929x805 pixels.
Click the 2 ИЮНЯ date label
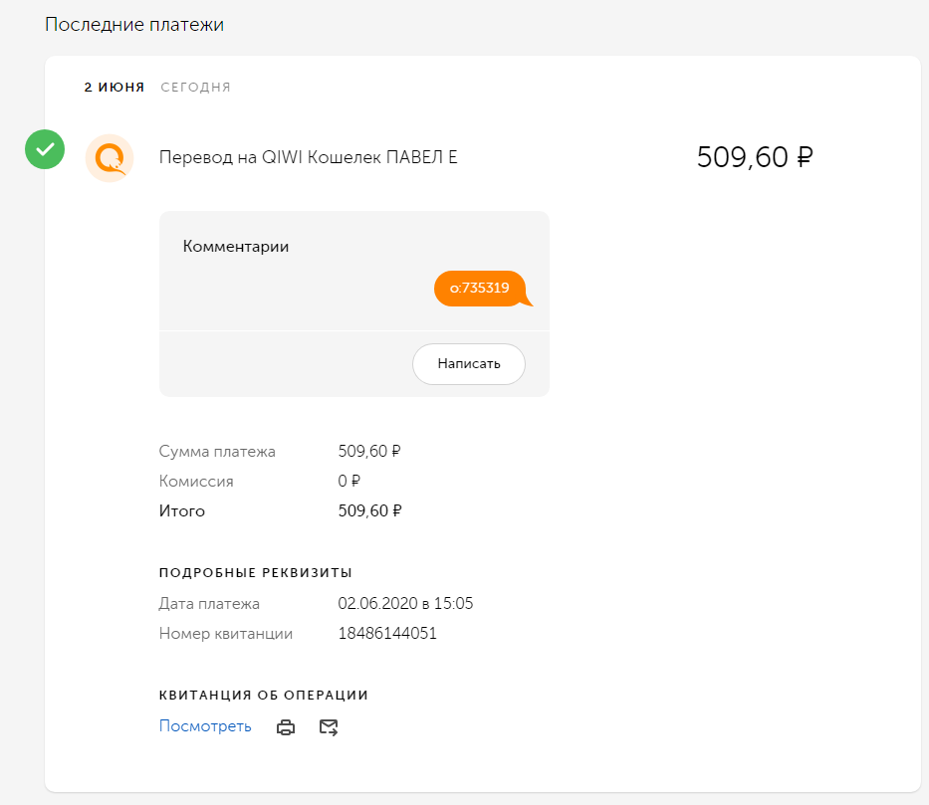point(114,88)
